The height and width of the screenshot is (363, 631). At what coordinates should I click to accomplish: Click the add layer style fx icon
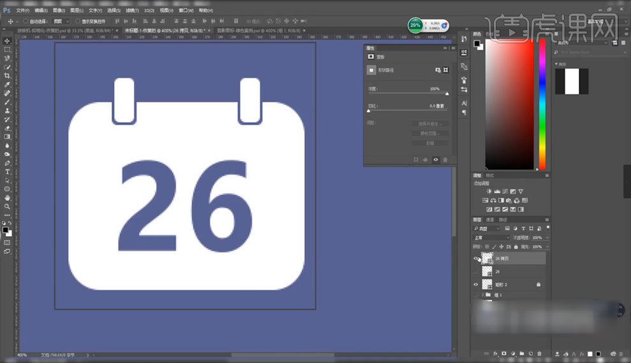coord(495,353)
